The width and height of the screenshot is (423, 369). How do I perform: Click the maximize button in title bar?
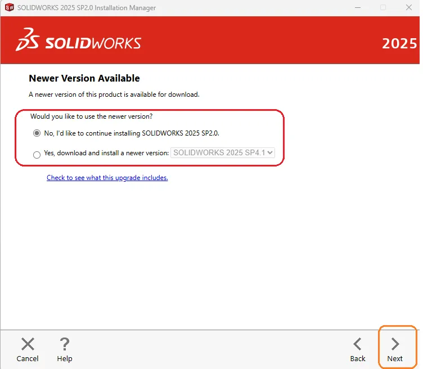tap(383, 7)
